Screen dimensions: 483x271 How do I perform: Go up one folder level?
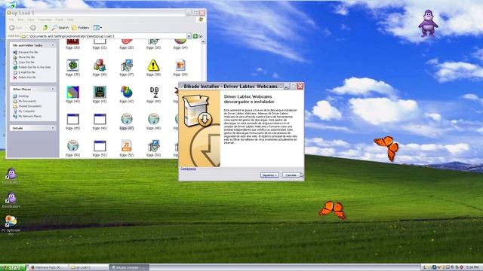tap(45, 28)
